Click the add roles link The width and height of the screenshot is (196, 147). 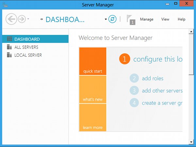(x=153, y=79)
